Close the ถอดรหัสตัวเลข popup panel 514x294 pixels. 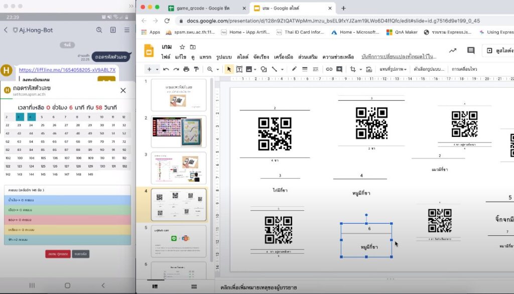pyautogui.click(x=123, y=90)
